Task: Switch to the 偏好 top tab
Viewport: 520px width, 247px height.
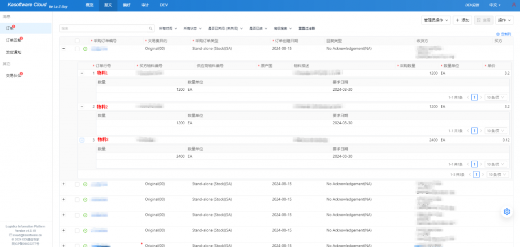Action: click(x=126, y=5)
